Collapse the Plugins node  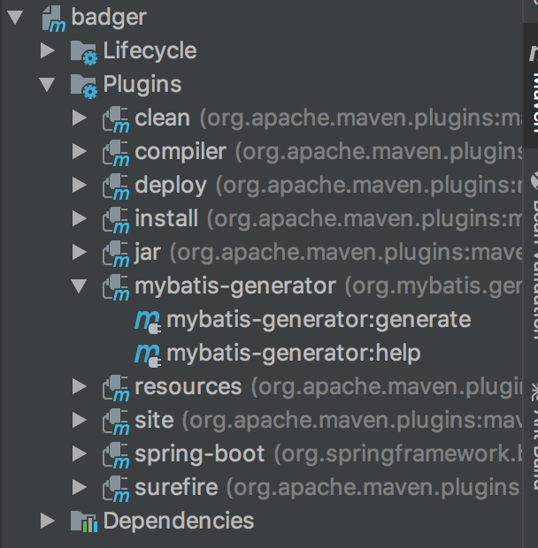point(48,86)
